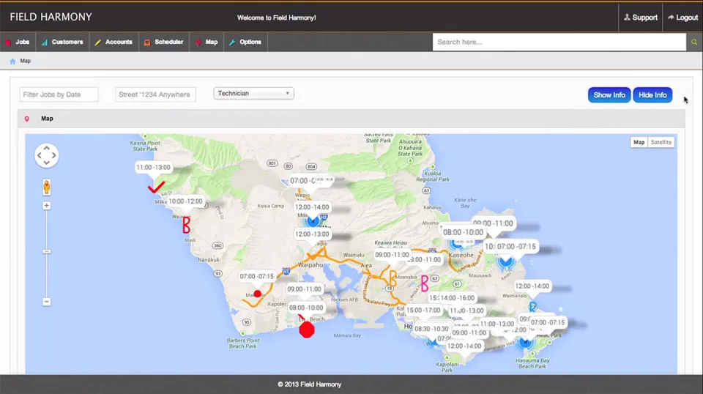Focus the Search here field
This screenshot has width=703, height=394.
pos(559,42)
